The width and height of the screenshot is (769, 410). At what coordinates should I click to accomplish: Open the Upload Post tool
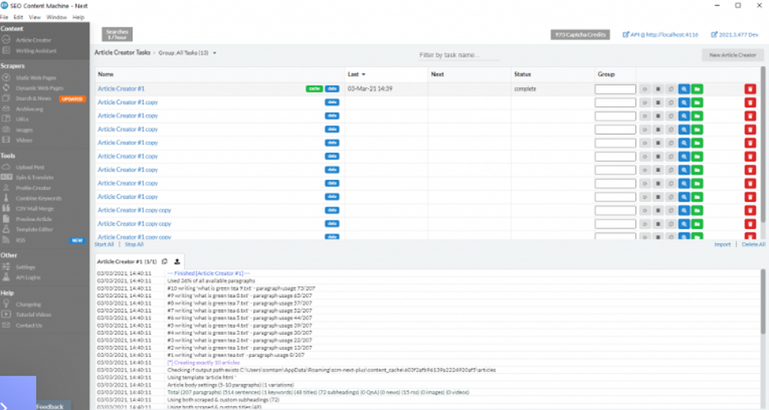point(30,167)
